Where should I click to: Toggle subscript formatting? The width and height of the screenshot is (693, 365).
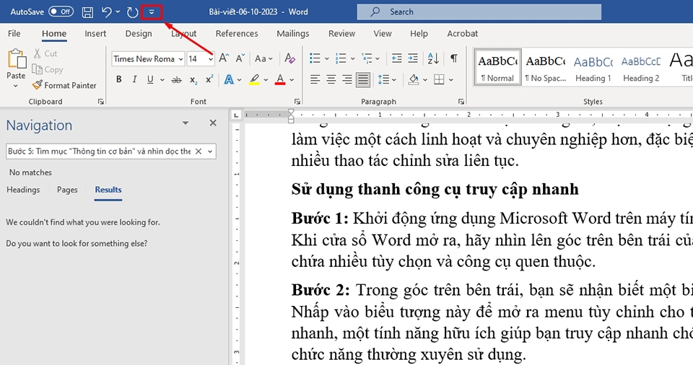click(x=193, y=80)
